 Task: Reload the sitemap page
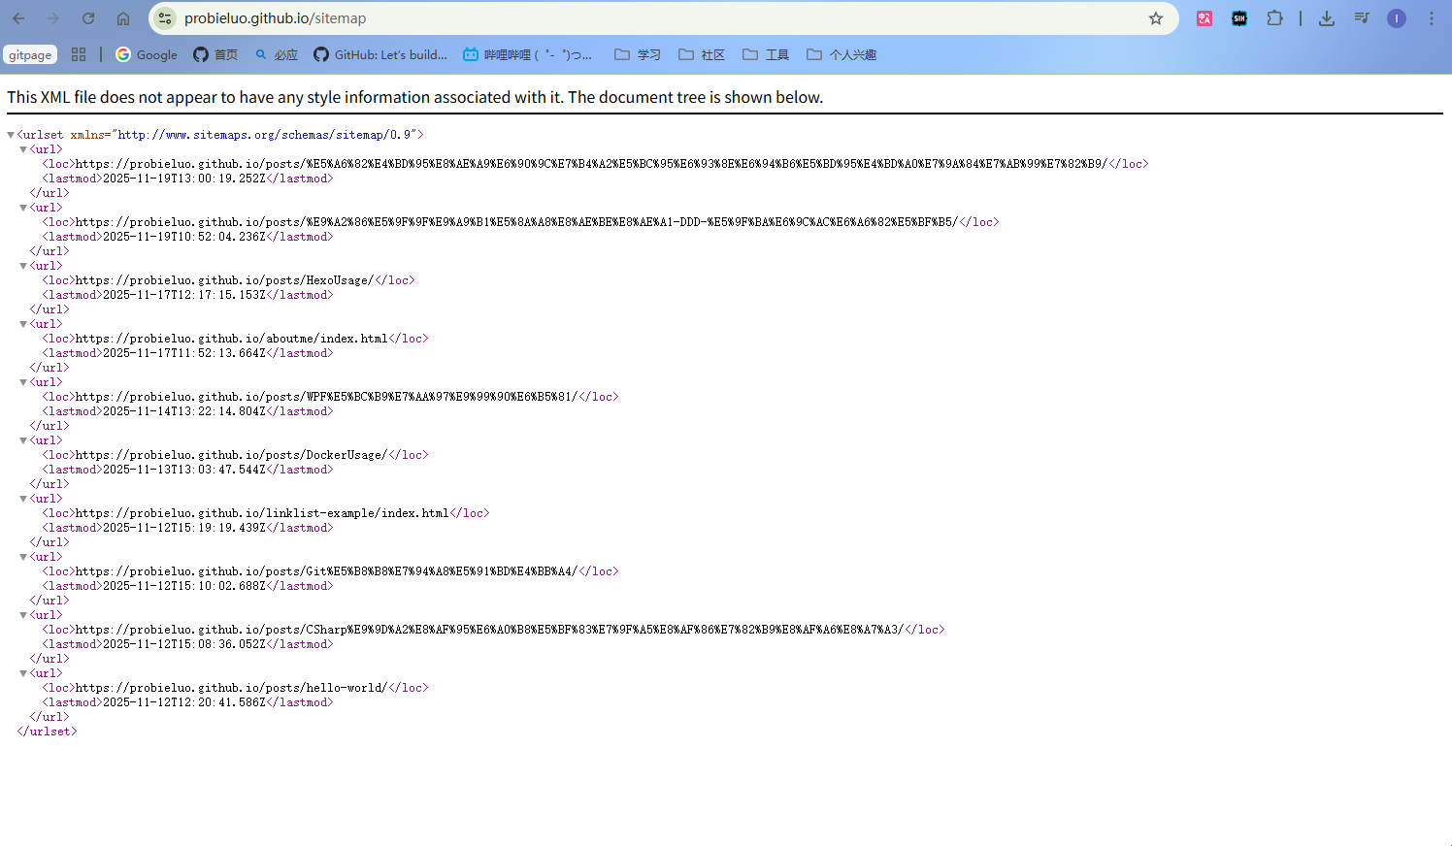(88, 18)
